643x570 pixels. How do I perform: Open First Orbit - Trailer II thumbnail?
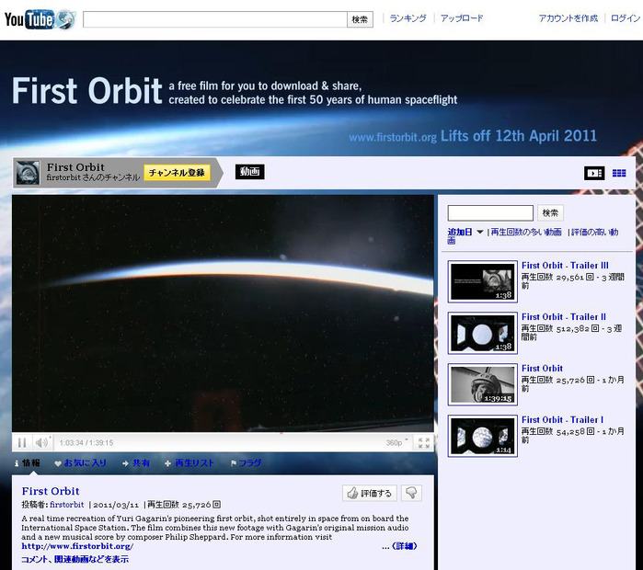click(x=483, y=333)
